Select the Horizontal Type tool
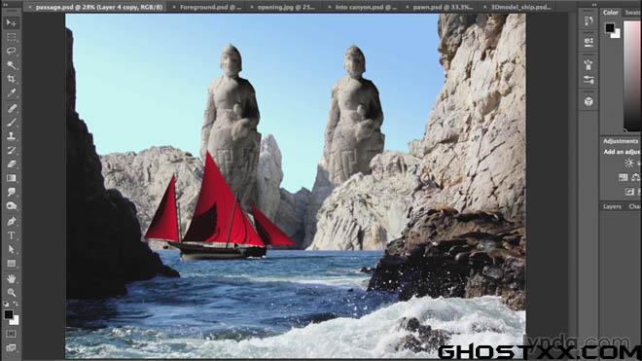The image size is (642, 361). (x=12, y=235)
